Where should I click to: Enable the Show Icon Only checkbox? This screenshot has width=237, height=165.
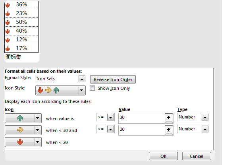pos(92,88)
